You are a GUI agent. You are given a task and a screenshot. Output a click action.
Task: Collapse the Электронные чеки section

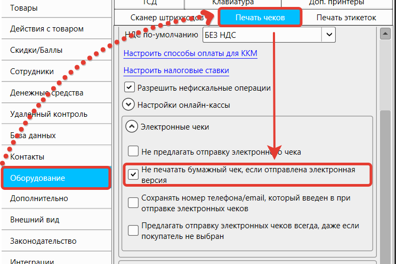click(x=131, y=127)
